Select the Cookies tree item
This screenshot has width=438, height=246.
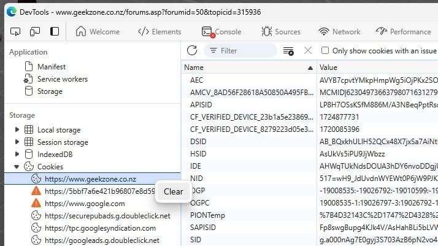pos(50,167)
